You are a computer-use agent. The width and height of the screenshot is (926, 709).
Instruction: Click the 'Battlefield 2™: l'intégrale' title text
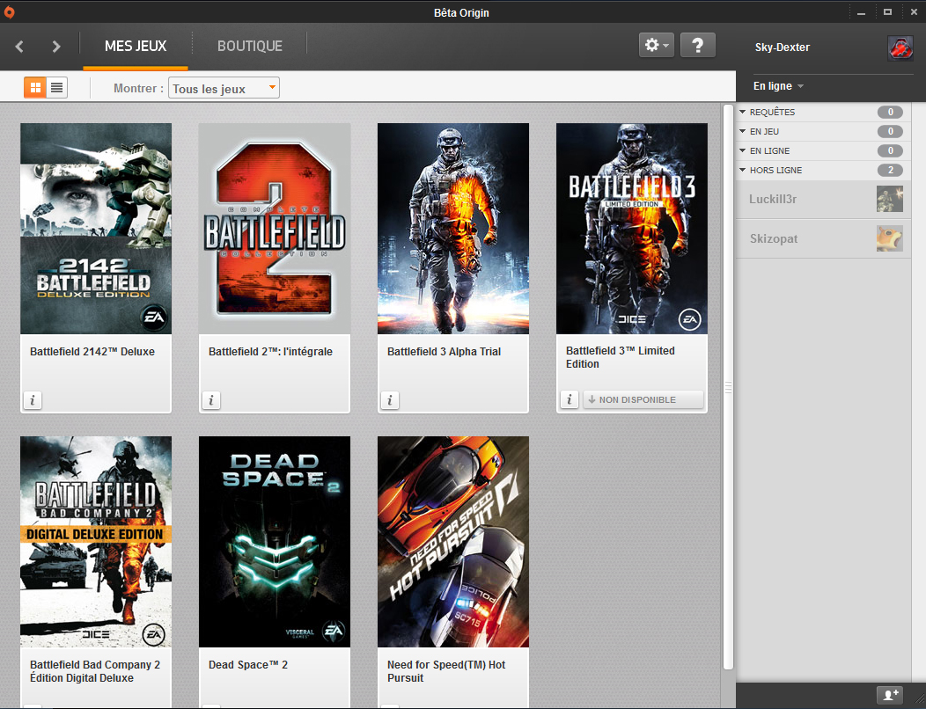tap(270, 352)
